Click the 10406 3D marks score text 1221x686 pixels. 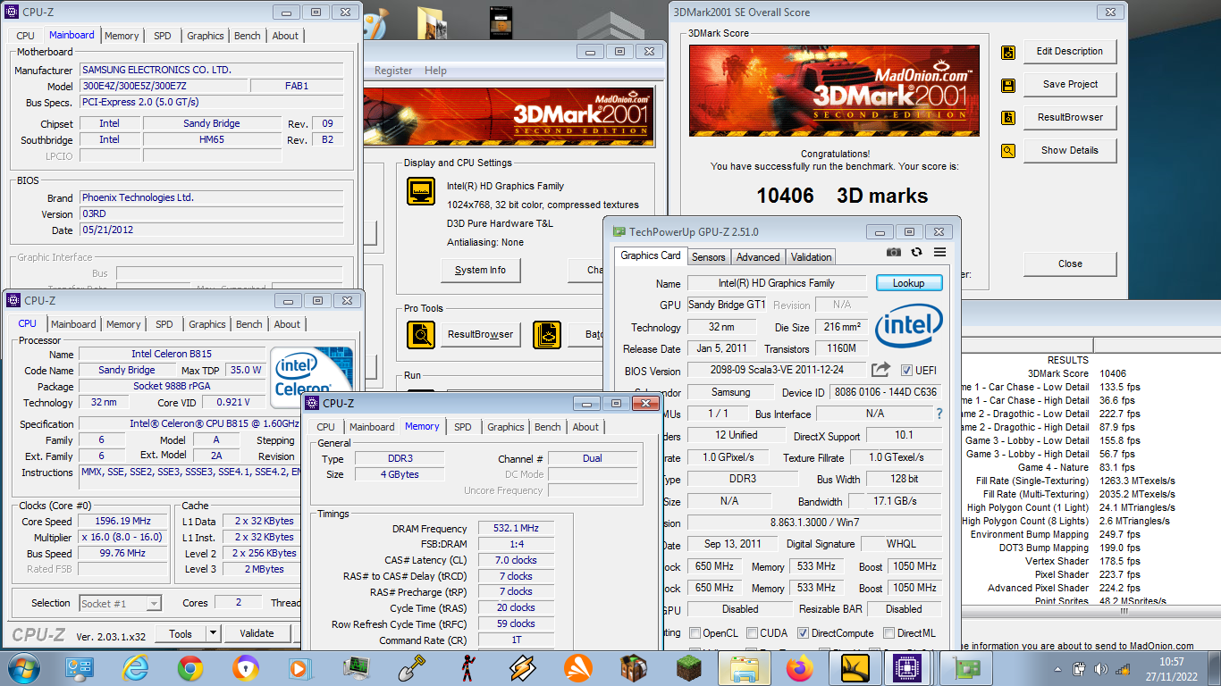(842, 196)
